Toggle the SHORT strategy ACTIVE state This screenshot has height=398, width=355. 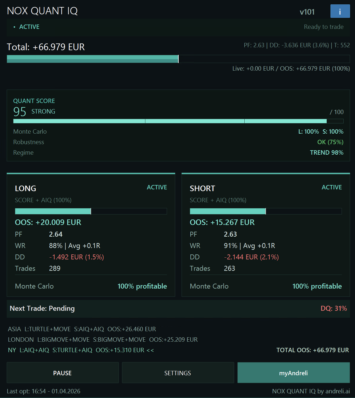coord(332,187)
